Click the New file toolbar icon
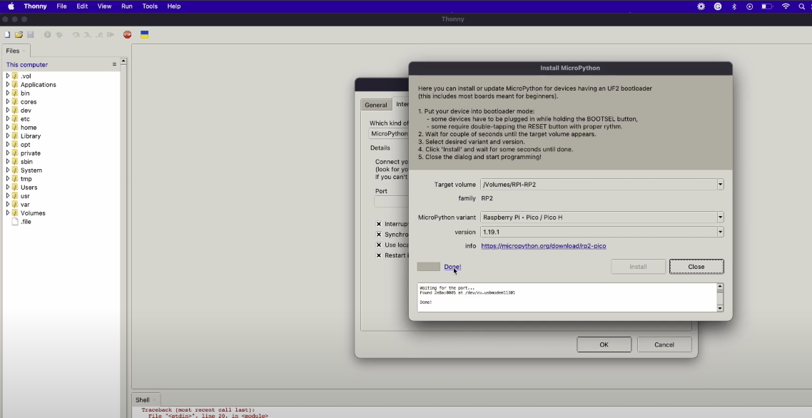Image resolution: width=812 pixels, height=418 pixels. point(7,35)
